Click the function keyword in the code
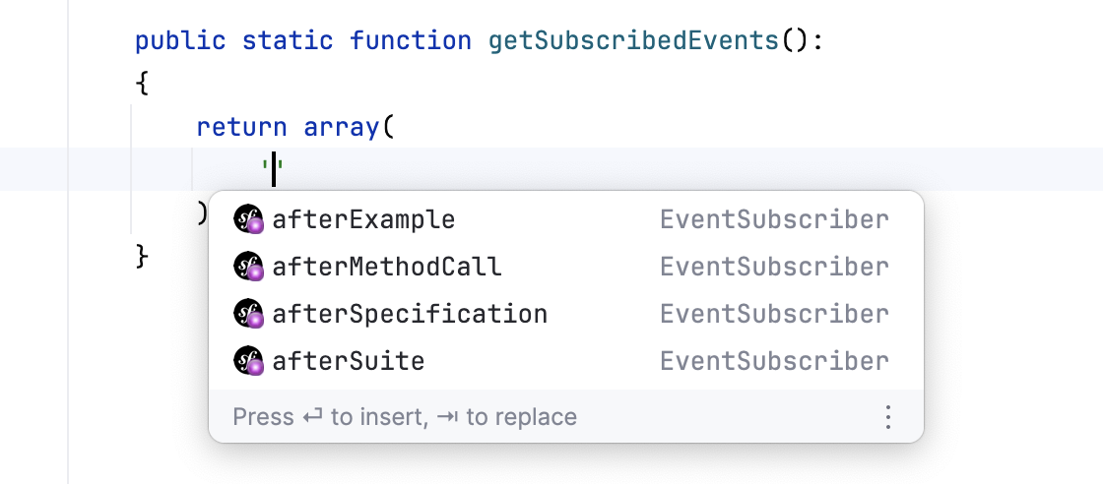This screenshot has width=1103, height=484. point(410,41)
